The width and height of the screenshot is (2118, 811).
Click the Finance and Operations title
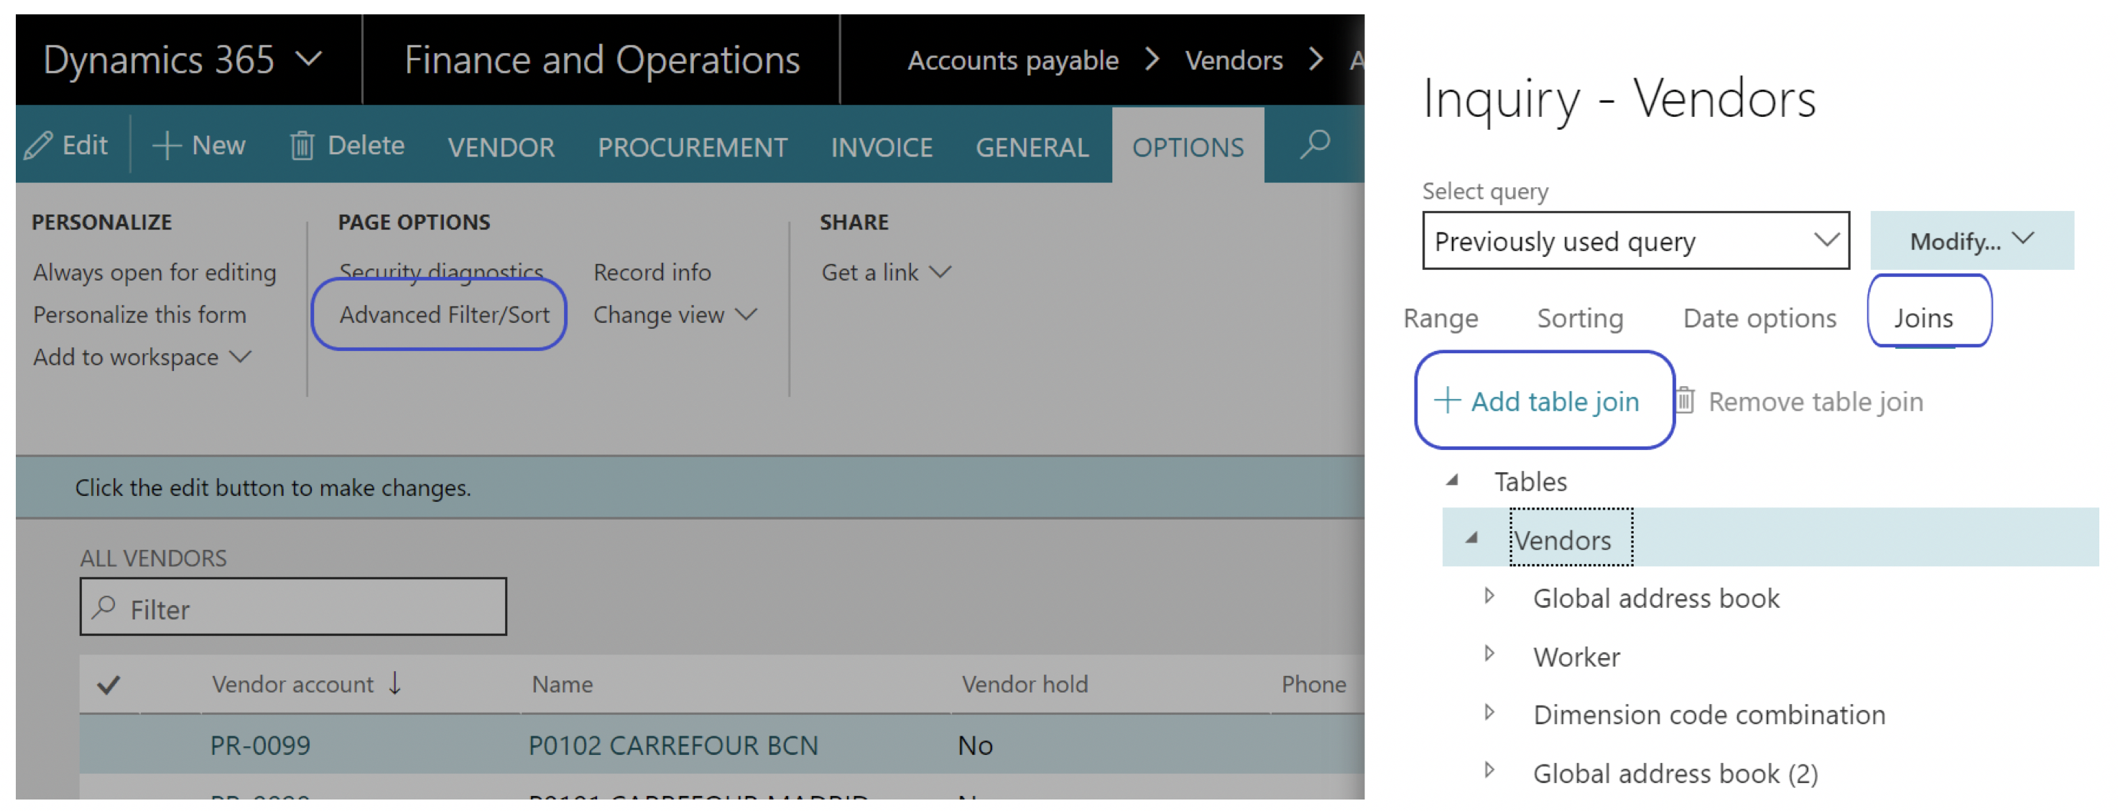click(602, 60)
